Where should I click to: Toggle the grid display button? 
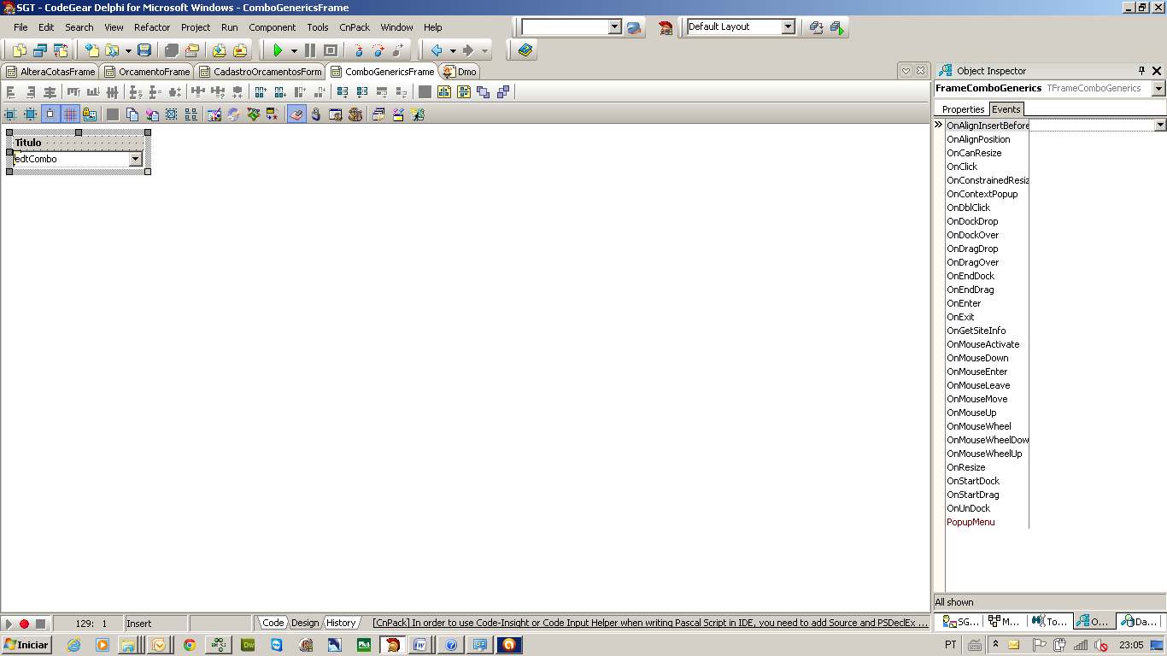[x=70, y=114]
